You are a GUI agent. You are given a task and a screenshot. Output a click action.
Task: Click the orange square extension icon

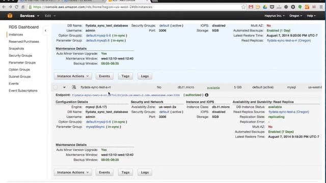pyautogui.click(x=307, y=7)
